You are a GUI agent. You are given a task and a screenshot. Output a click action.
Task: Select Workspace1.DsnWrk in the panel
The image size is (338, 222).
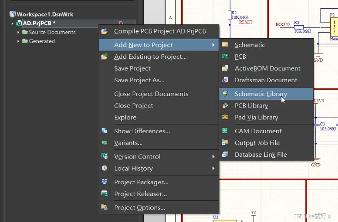[45, 14]
